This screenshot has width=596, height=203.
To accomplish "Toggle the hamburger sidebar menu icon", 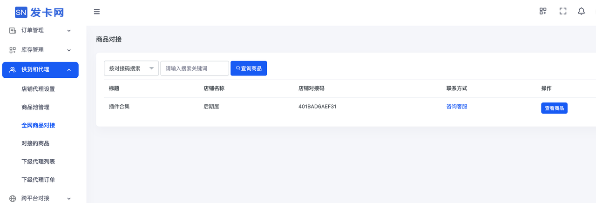I will tap(97, 12).
